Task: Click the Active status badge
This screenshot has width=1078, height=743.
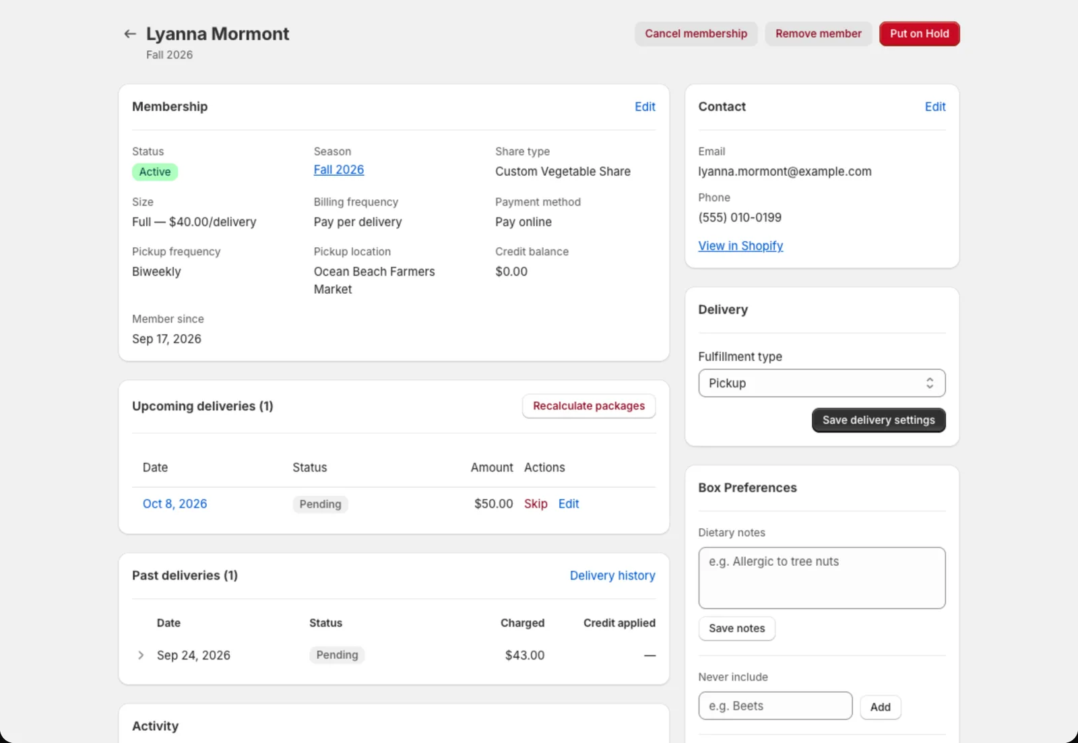Action: point(155,172)
